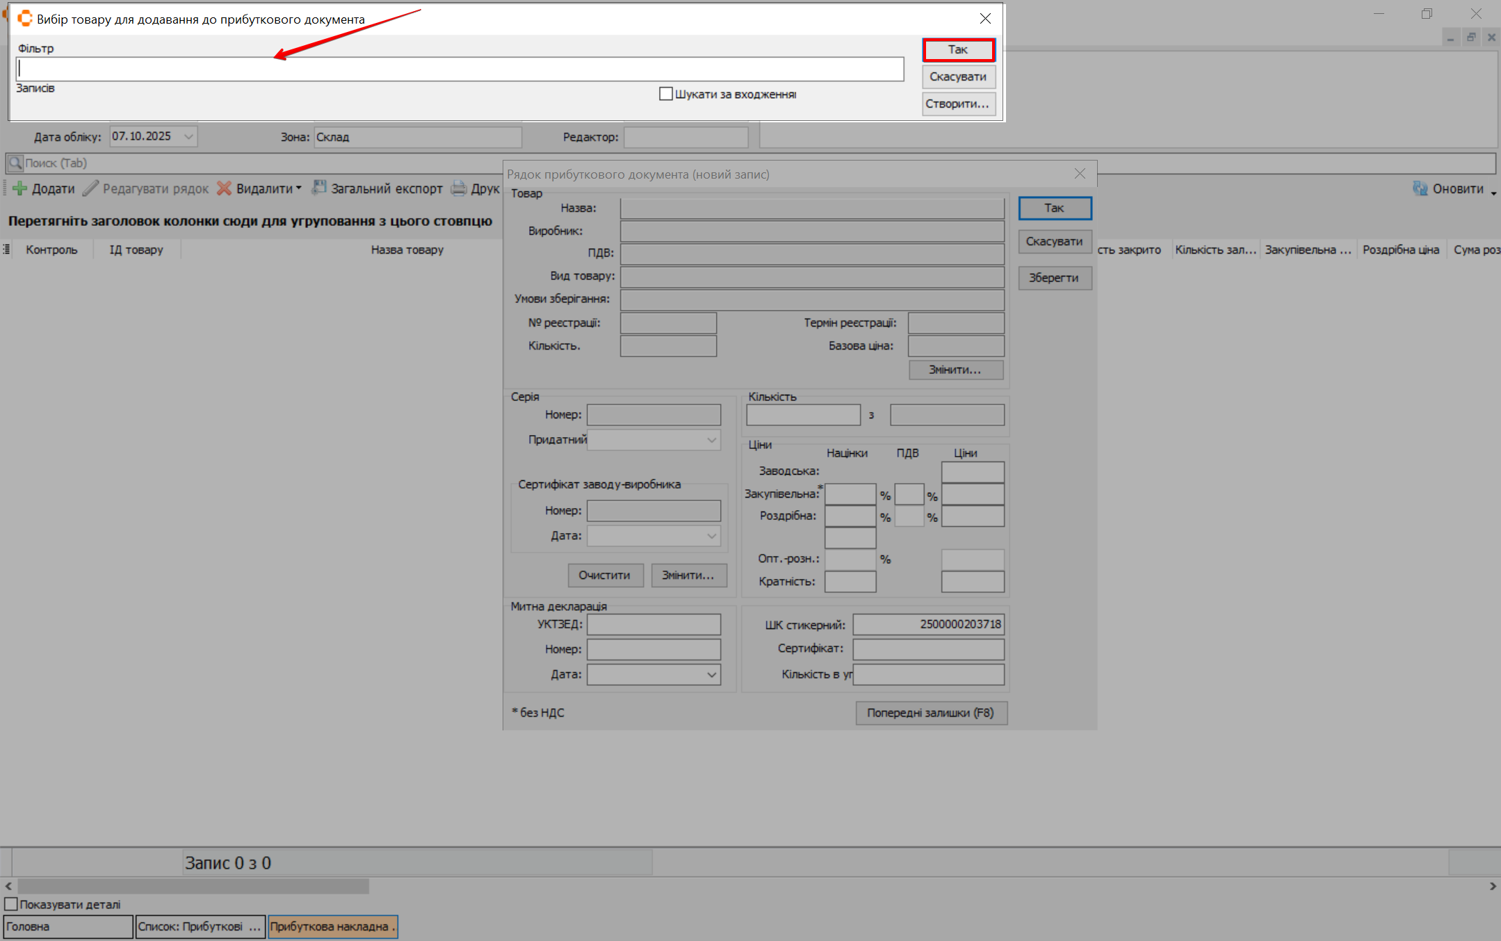Image resolution: width=1501 pixels, height=941 pixels.
Task: Click the Скасувати button in filter dialog
Action: tap(958, 76)
